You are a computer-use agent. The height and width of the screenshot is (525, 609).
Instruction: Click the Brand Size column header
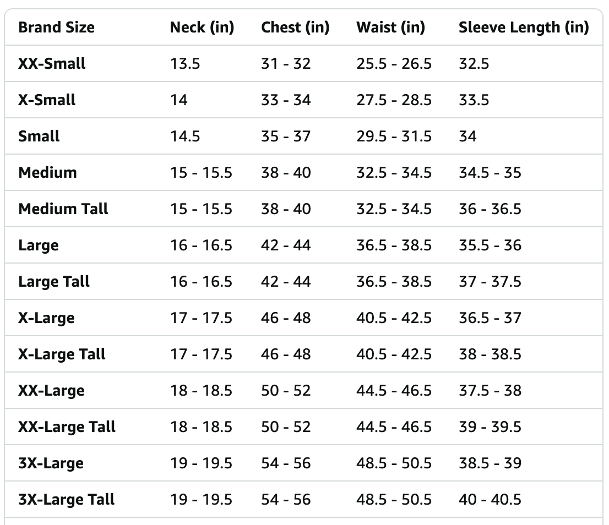click(56, 27)
